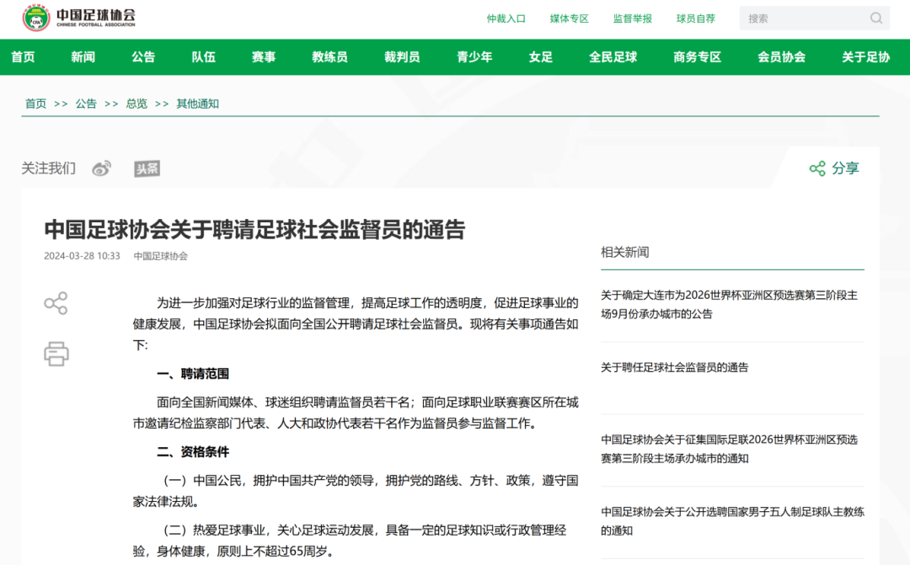Click 公告 in the breadcrumb

point(86,104)
